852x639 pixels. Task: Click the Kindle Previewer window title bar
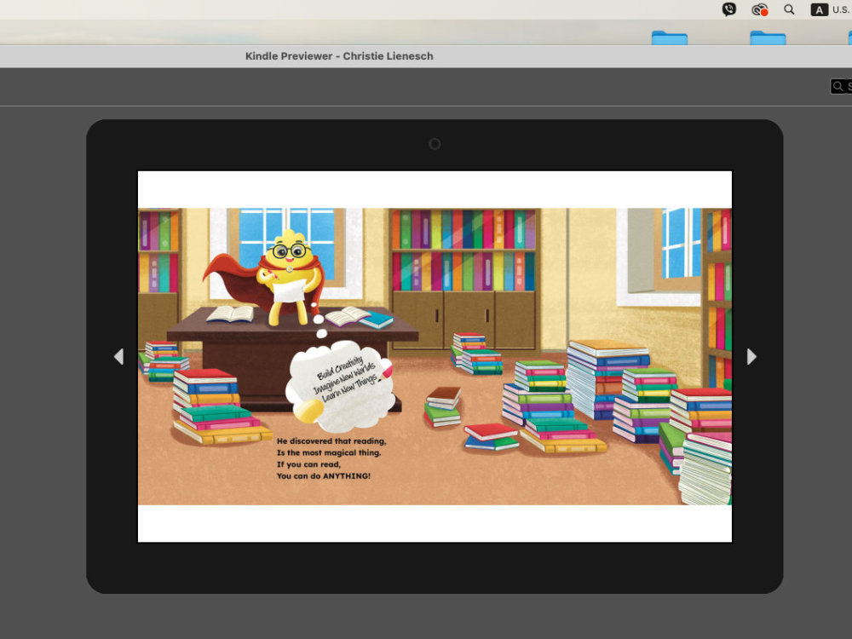426,56
